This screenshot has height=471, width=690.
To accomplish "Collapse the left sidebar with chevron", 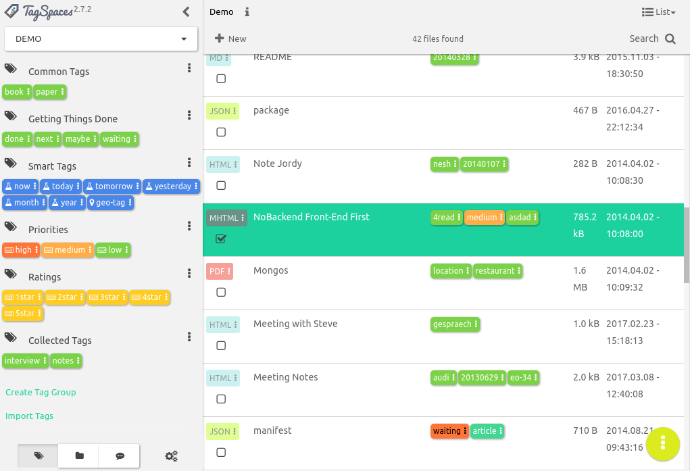I will point(187,11).
